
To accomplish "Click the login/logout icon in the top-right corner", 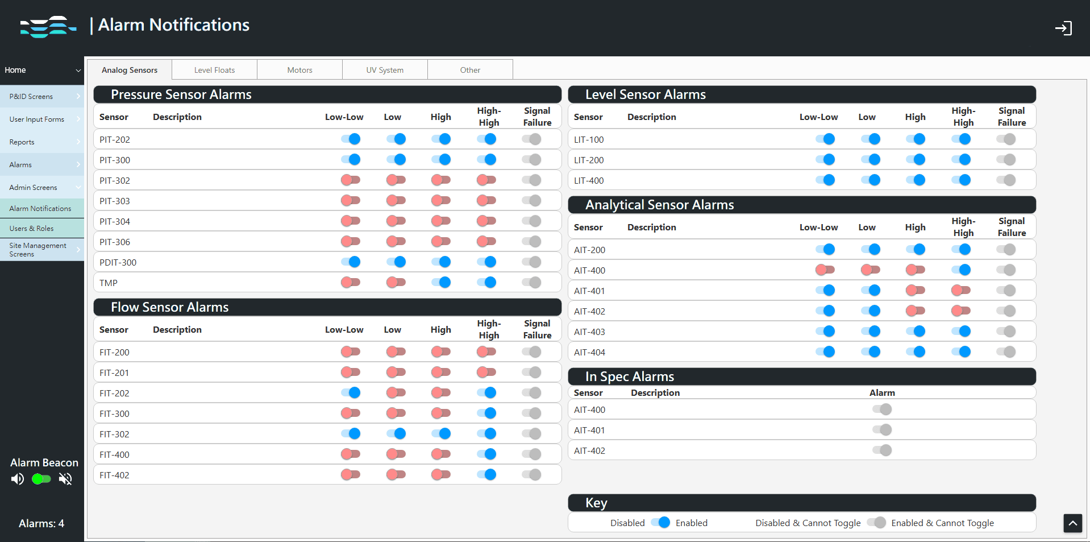I will pyautogui.click(x=1064, y=27).
